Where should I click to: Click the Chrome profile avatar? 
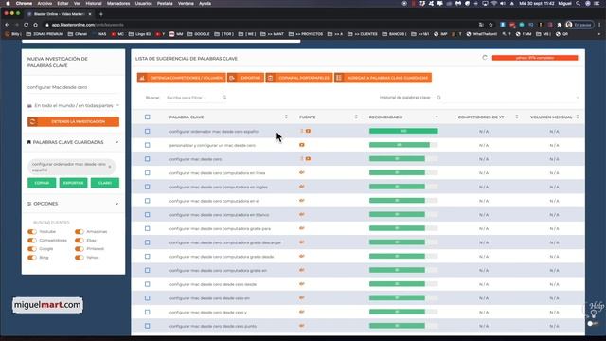(569, 25)
